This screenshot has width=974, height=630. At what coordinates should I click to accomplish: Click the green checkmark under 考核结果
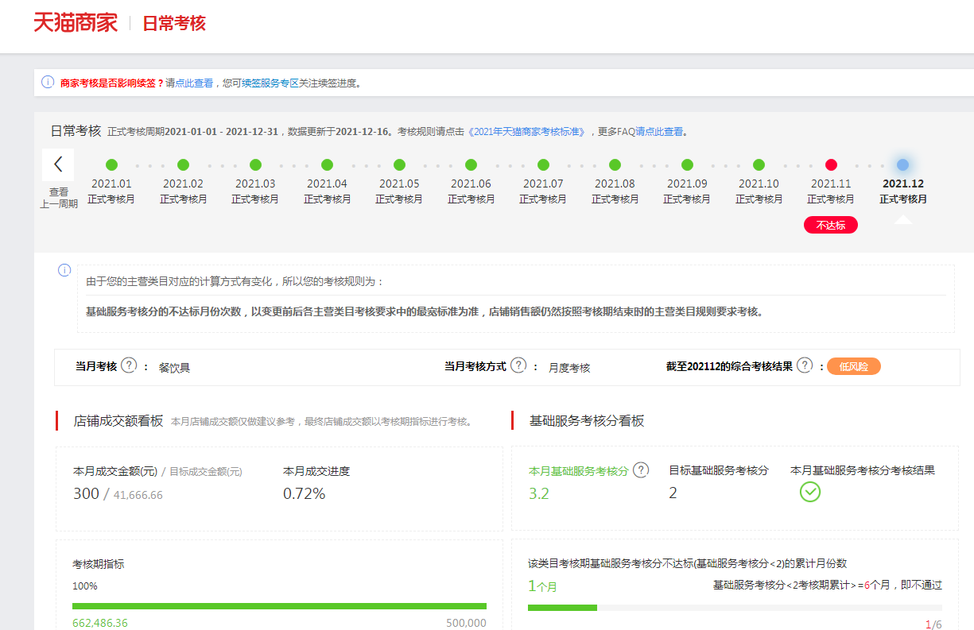point(810,492)
